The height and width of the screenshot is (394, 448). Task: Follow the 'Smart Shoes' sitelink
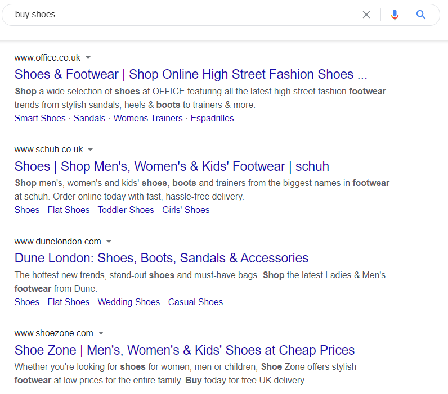pos(40,118)
